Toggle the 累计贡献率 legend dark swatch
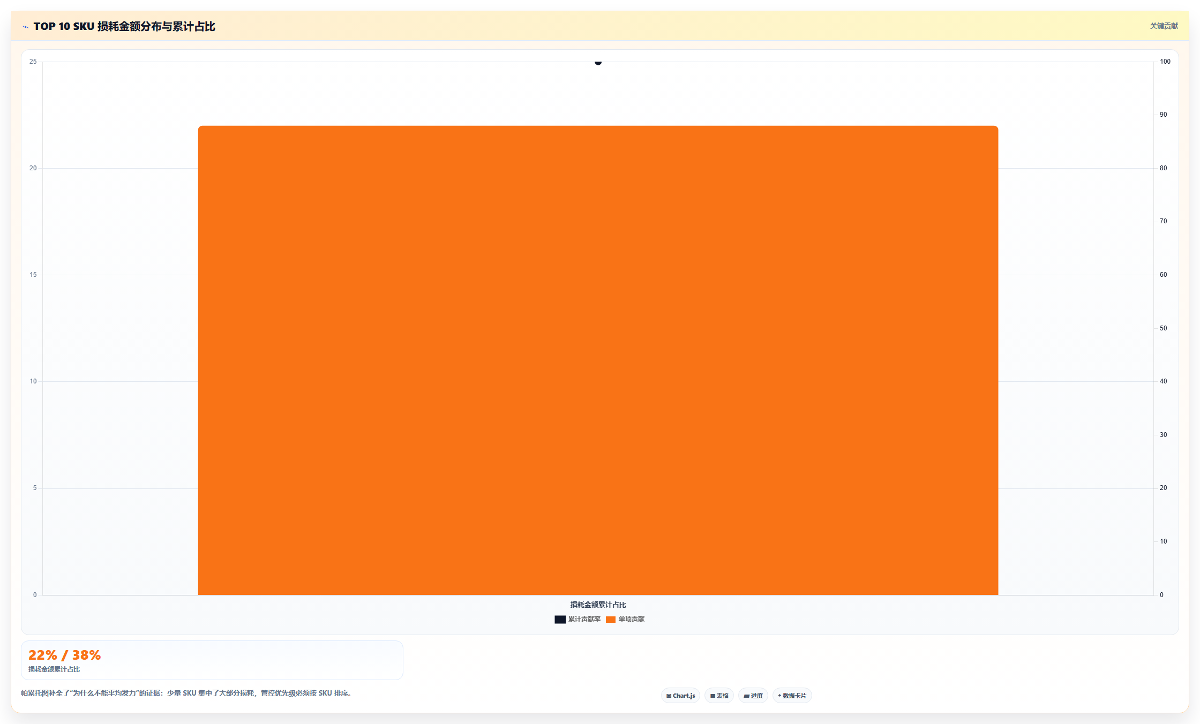This screenshot has height=724, width=1200. click(x=560, y=619)
